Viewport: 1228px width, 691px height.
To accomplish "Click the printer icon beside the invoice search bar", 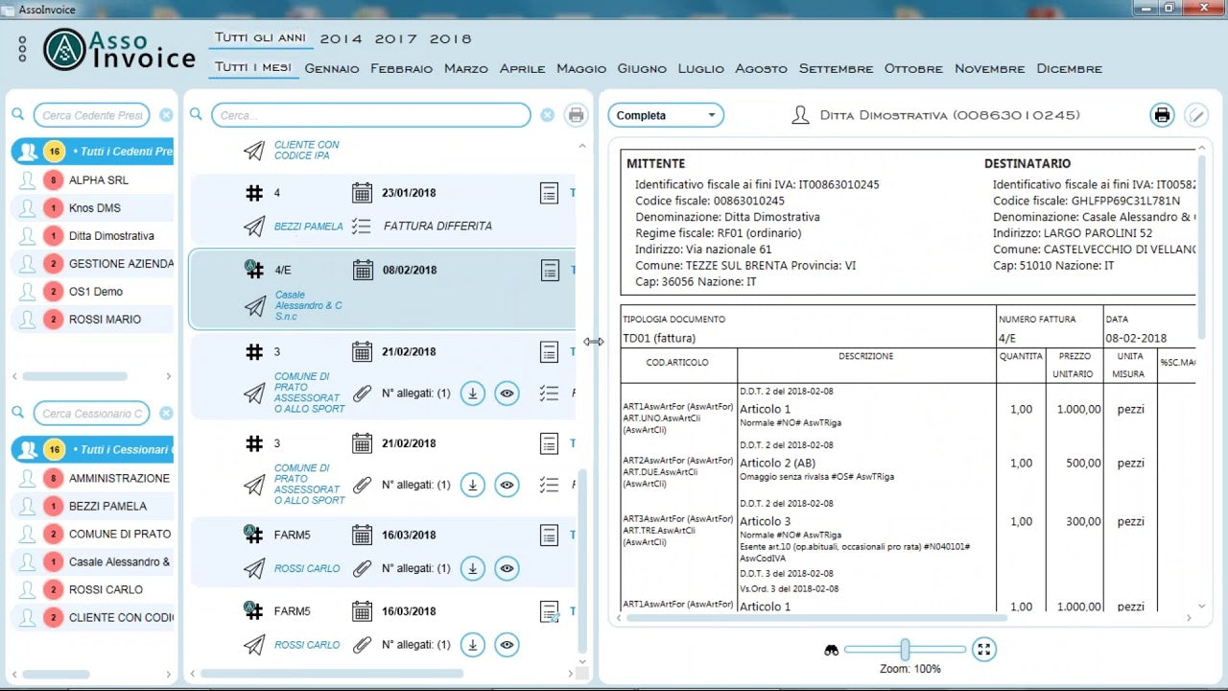I will (x=576, y=114).
